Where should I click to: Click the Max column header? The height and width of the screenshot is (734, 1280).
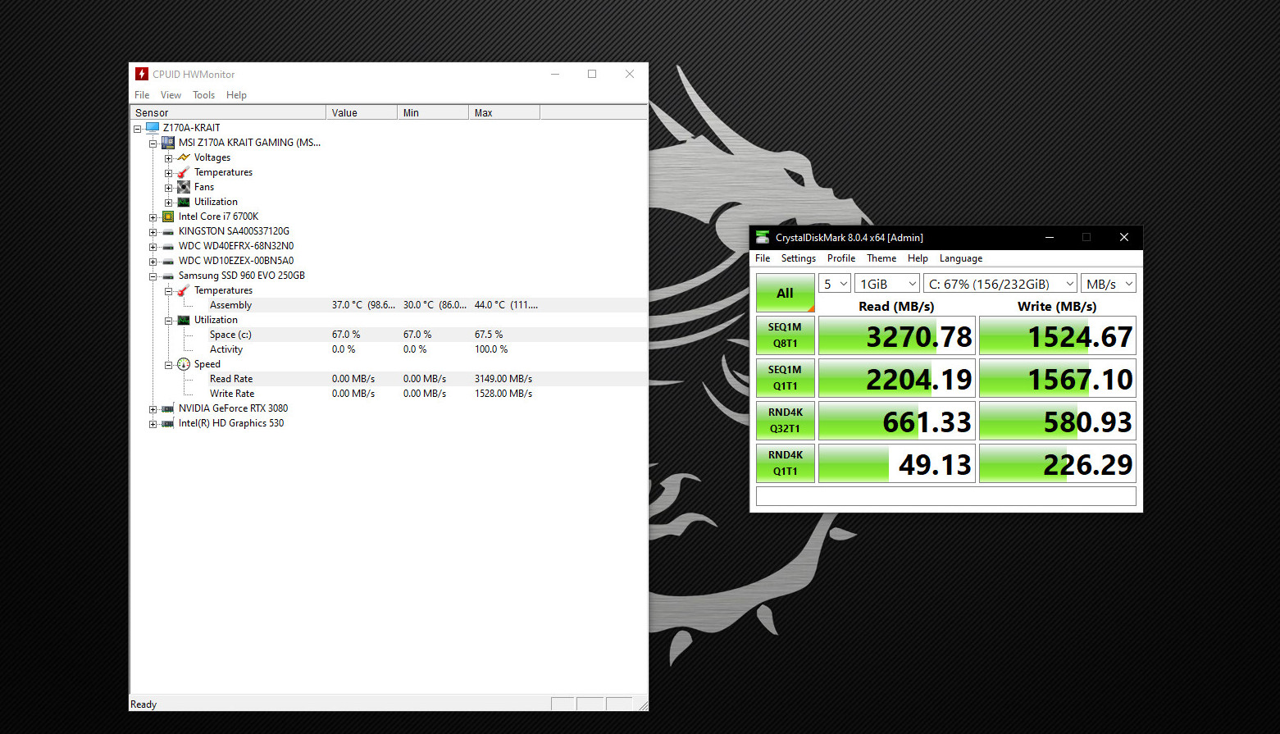click(504, 112)
